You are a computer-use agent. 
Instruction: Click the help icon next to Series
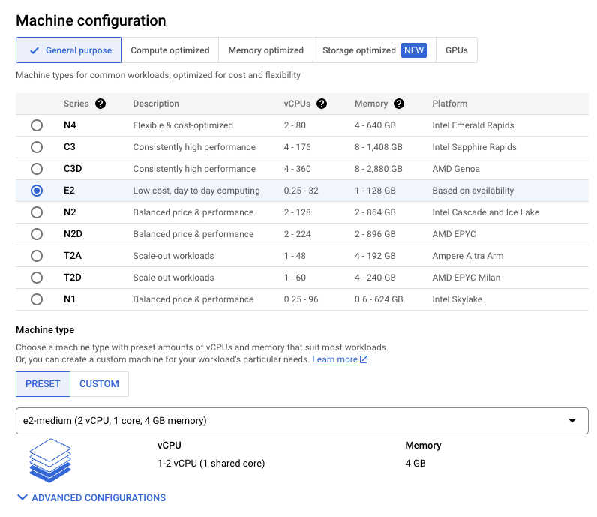pyautogui.click(x=100, y=104)
